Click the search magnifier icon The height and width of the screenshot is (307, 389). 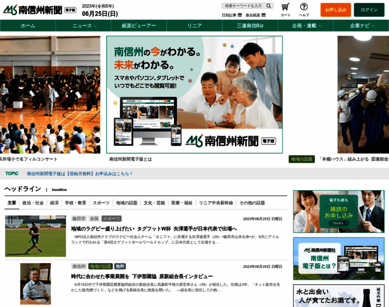(269, 6)
